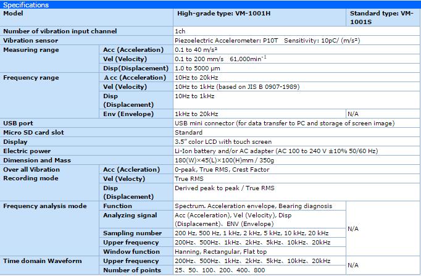The height and width of the screenshot is (276, 421).
Task: Select the Dimension and Mass label
Action: point(37,161)
